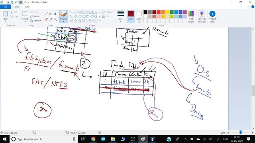Screen dimensions: 255x143
Task: Choose the Diamond shape
Action: pos(76,16)
